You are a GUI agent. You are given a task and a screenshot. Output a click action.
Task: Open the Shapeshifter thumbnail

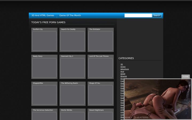coord(44,95)
